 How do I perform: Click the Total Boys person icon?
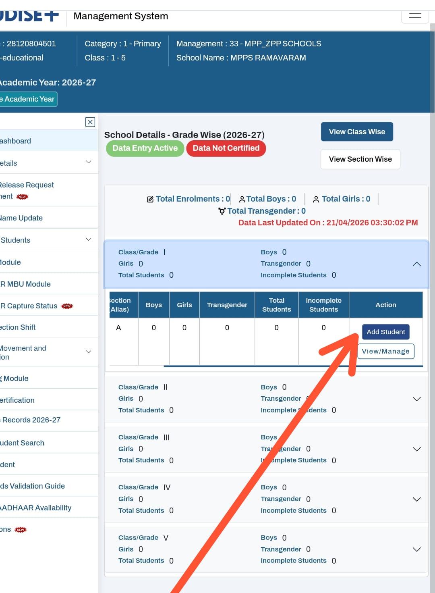point(242,200)
